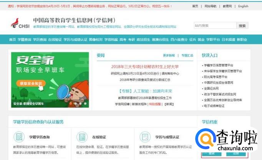Select 日本频道 in navigation bar
The height and width of the screenshot is (160, 262).
pyautogui.click(x=229, y=39)
